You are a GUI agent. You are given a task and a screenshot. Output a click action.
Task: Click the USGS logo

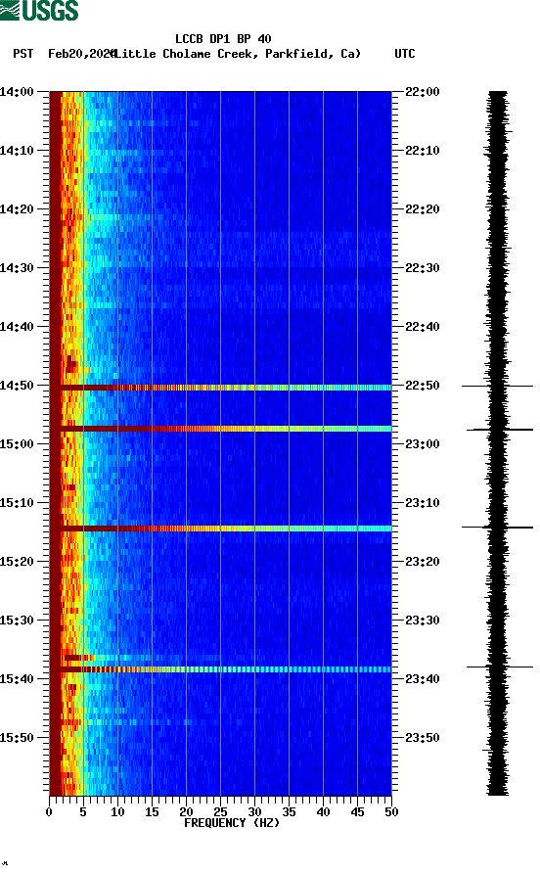coord(39,10)
